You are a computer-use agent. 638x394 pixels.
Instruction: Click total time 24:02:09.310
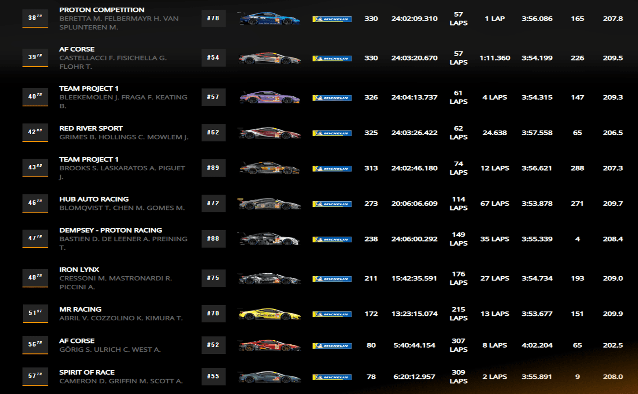(x=414, y=19)
